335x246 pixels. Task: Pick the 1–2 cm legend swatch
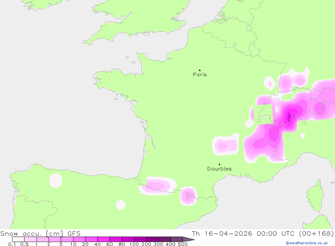[43, 239]
